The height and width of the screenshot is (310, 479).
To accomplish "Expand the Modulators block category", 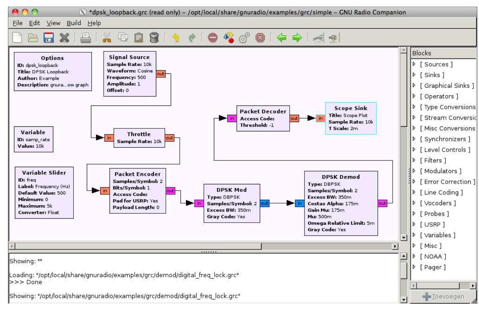I will [x=414, y=171].
